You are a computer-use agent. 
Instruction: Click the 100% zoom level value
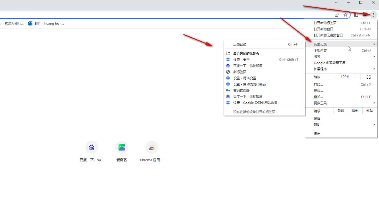point(345,77)
